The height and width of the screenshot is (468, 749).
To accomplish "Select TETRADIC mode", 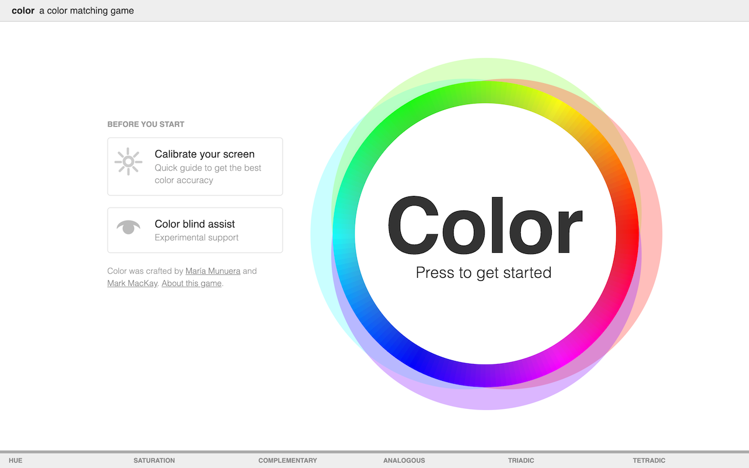I will point(648,460).
